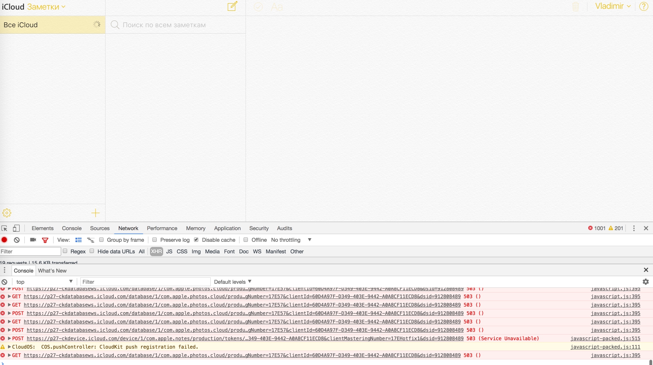This screenshot has width=653, height=365.
Task: Open the console top context dropdown
Action: (x=44, y=282)
